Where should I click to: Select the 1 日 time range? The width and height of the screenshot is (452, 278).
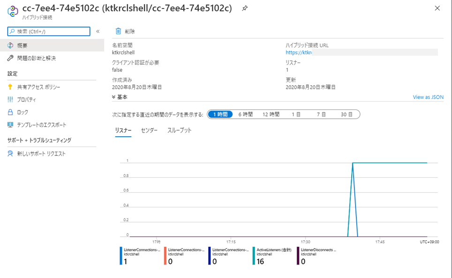pyautogui.click(x=296, y=114)
